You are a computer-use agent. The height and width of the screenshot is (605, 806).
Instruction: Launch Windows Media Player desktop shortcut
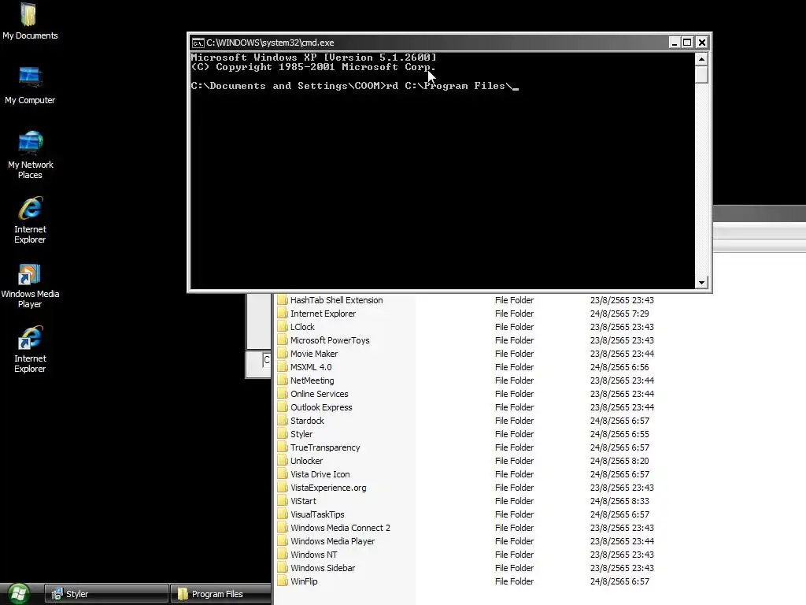[30, 285]
